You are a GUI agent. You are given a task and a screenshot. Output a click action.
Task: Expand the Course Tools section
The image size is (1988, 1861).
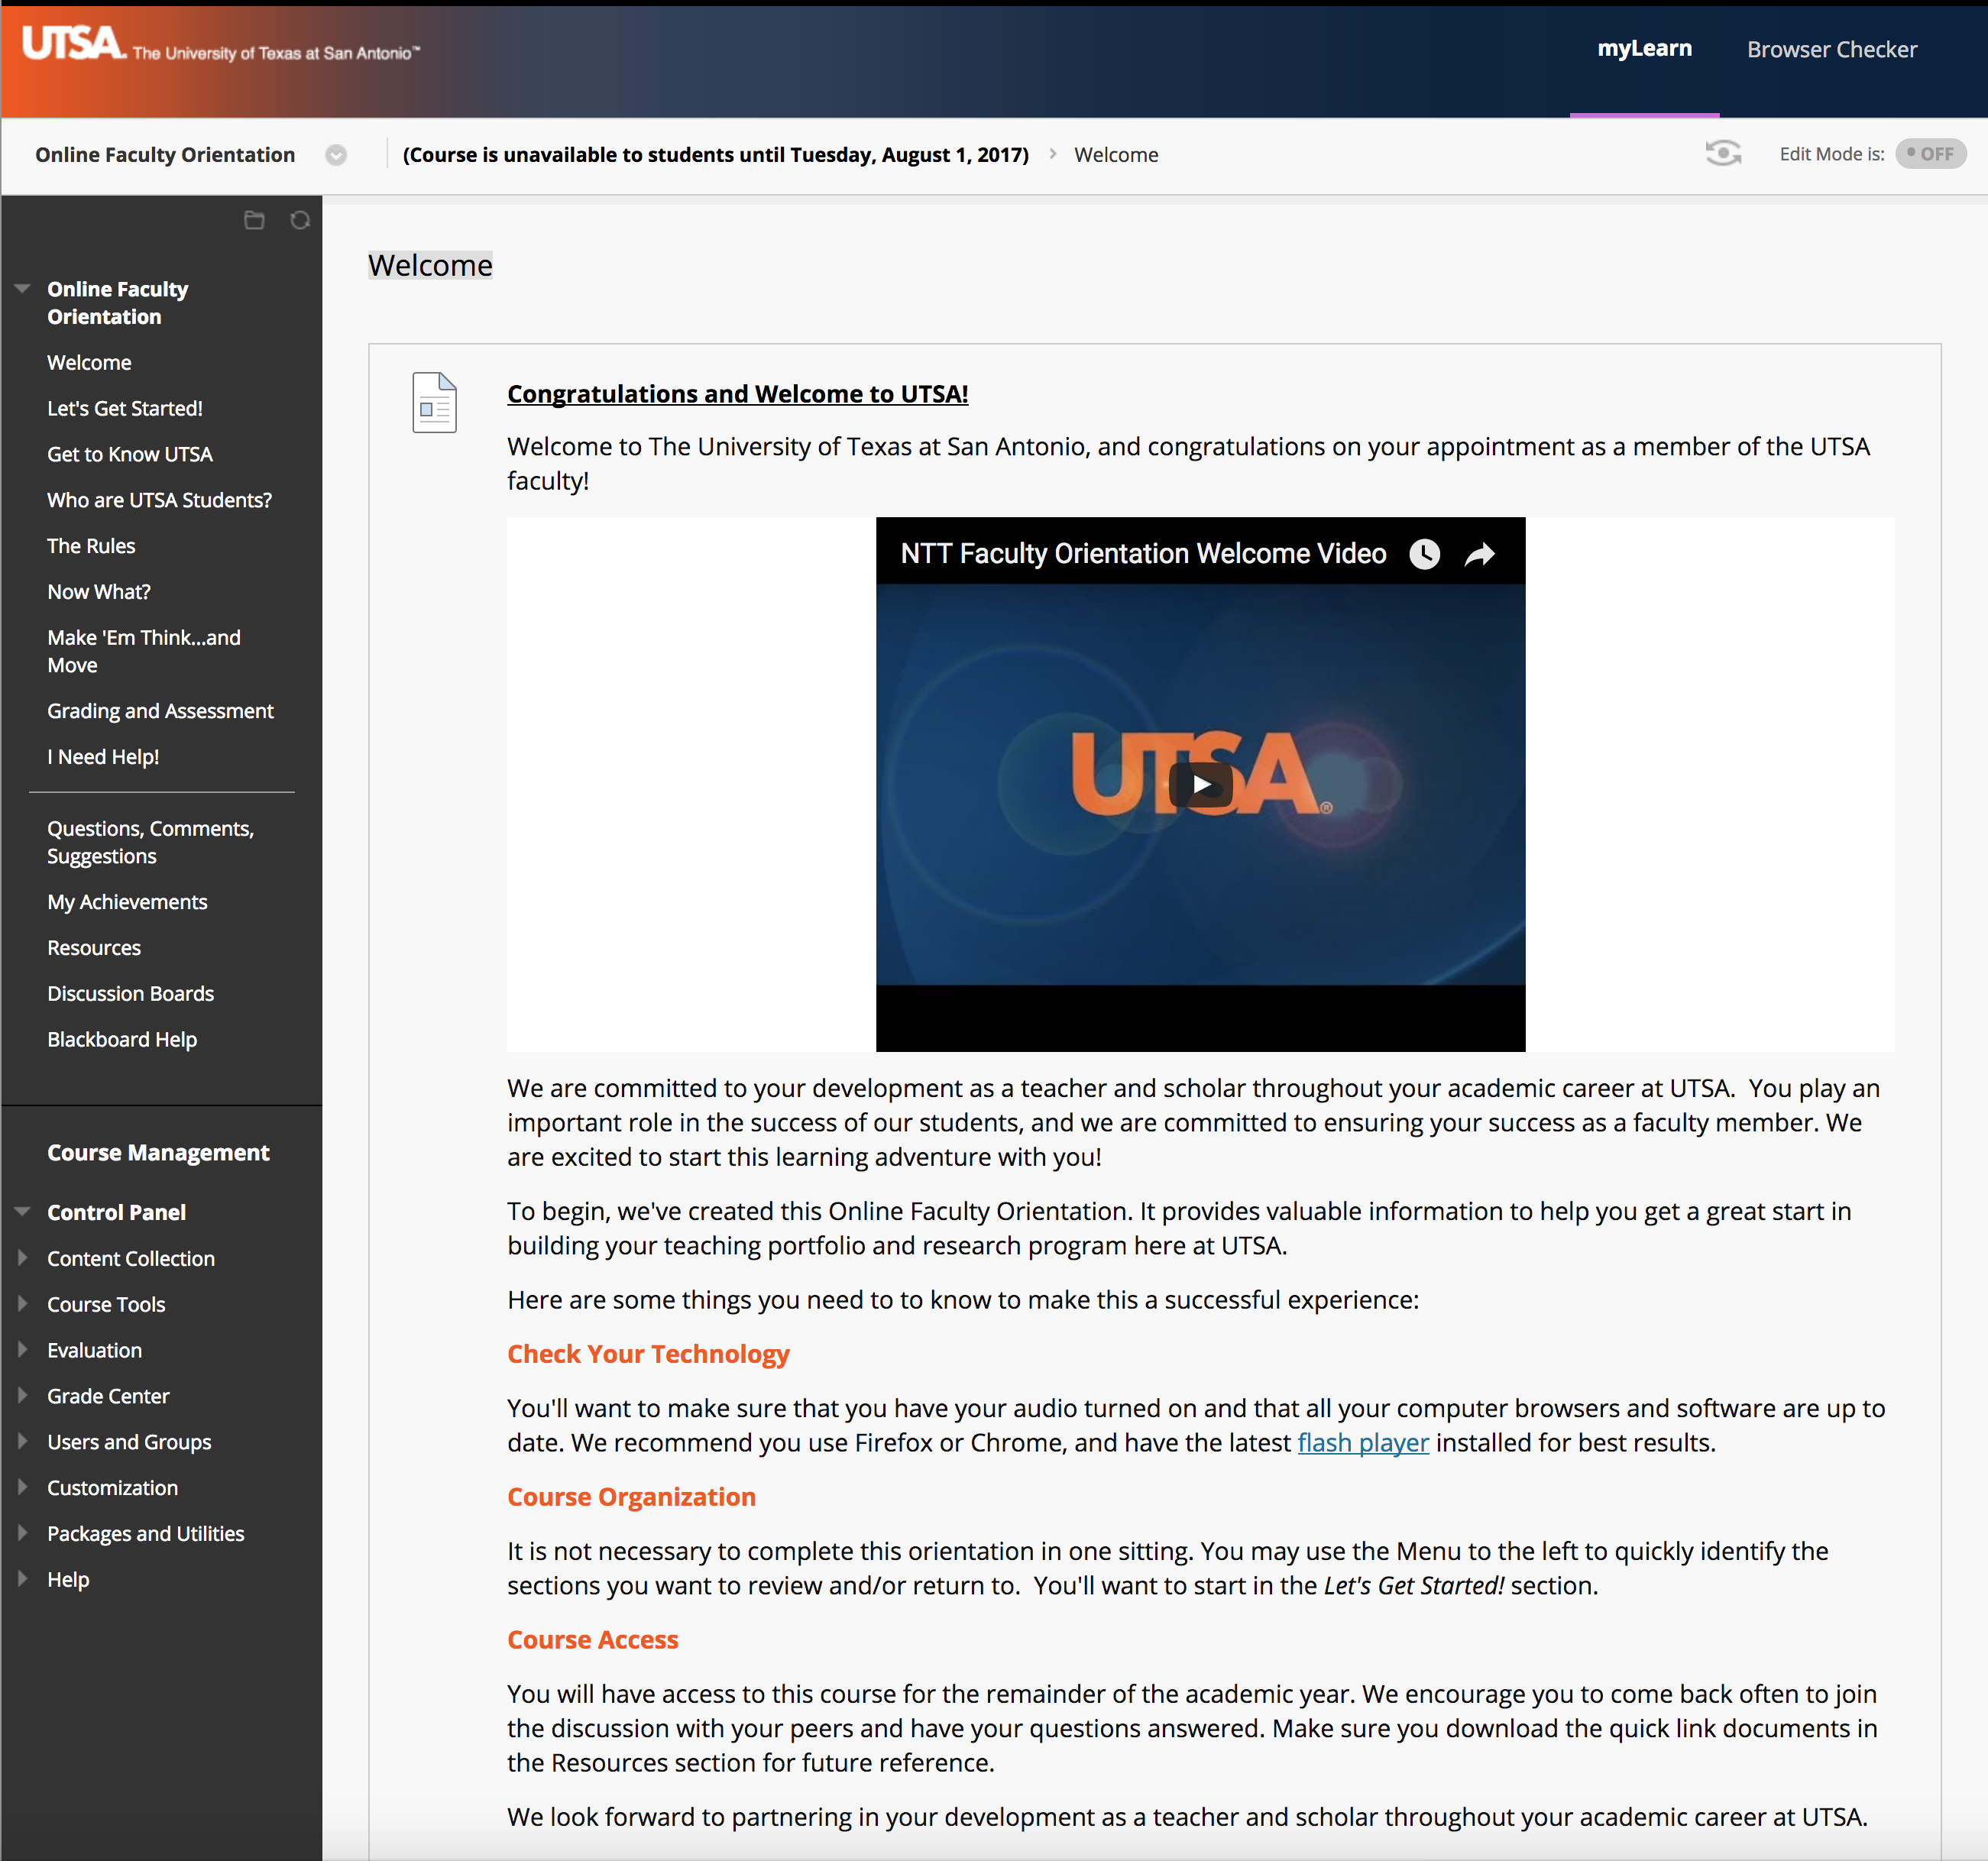(22, 1303)
